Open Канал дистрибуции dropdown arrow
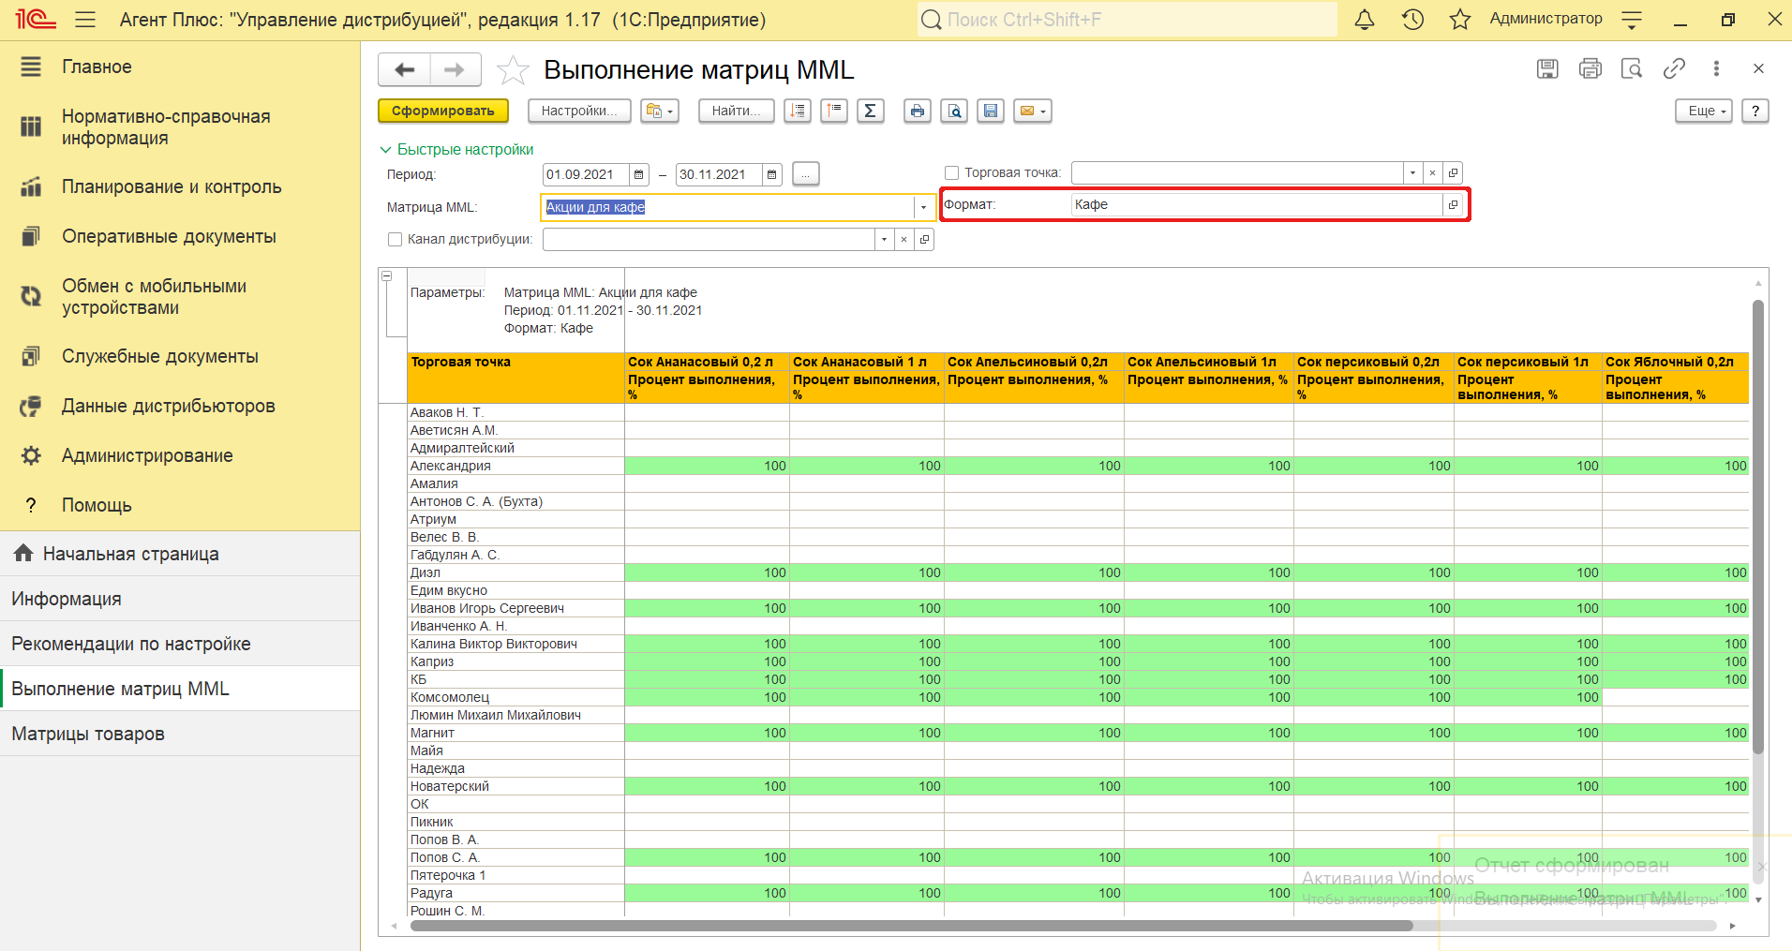 pos(884,239)
